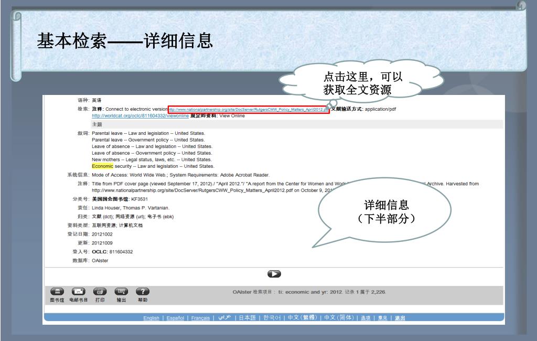Image resolution: width=537 pixels, height=341 pixels.
Task: Open the nationalpartnership.org PDF full-text link
Action: [249, 109]
